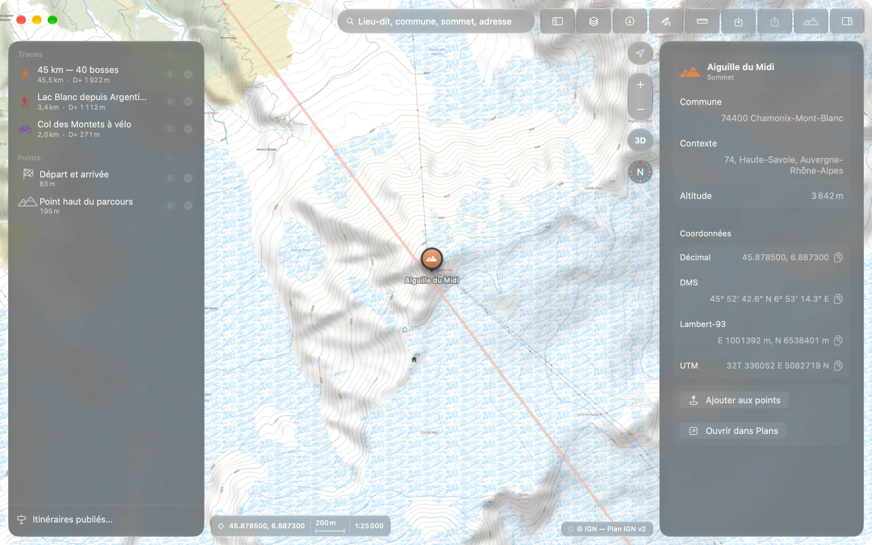This screenshot has width=872, height=545.
Task: Focus the Lieu-dit, commune search field
Action: [436, 21]
